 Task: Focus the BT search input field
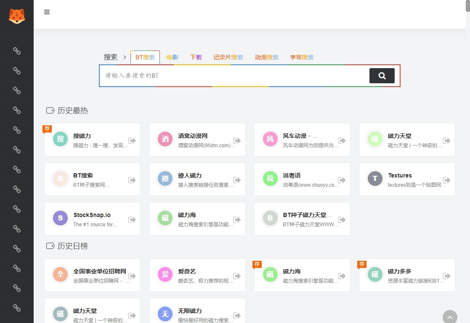(234, 76)
